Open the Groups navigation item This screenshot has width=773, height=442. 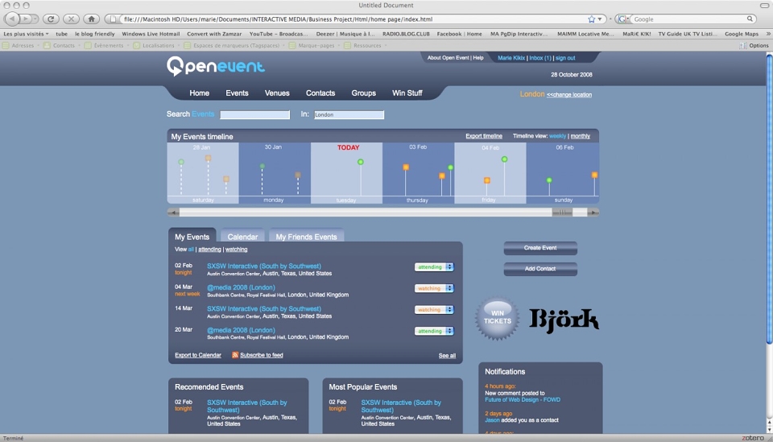point(364,93)
